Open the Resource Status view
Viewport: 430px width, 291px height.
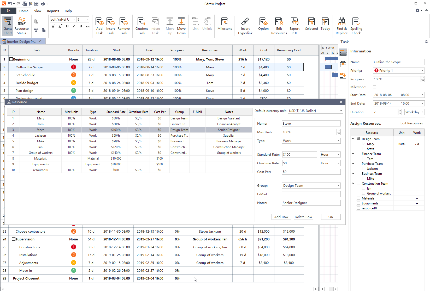click(x=22, y=26)
